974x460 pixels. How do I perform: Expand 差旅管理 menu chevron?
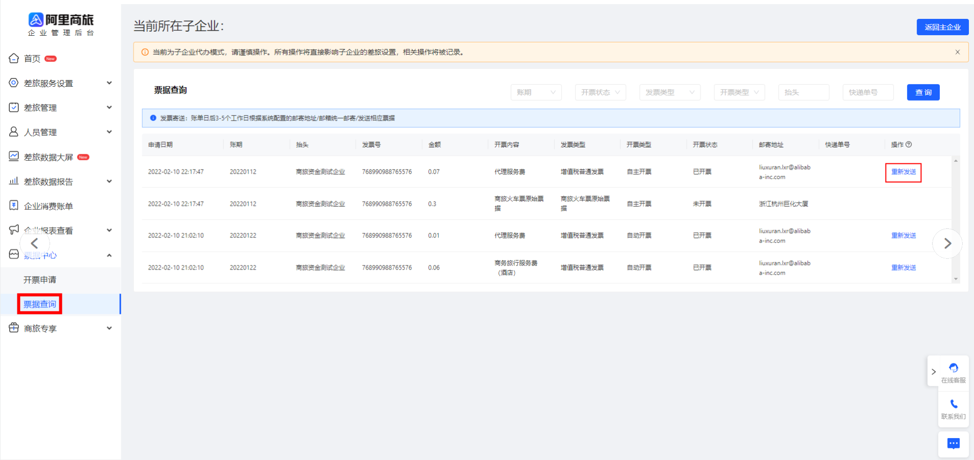tap(109, 107)
